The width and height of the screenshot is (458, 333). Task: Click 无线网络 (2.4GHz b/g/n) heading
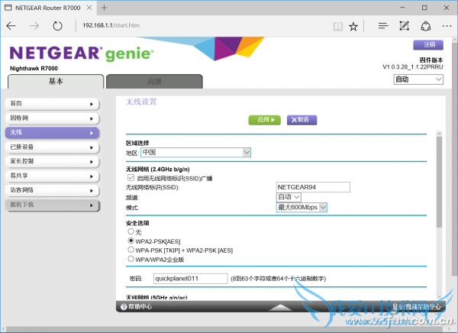coord(158,170)
